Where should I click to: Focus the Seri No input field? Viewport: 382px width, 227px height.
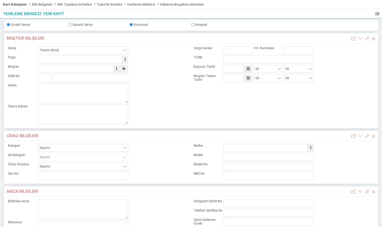83,176
